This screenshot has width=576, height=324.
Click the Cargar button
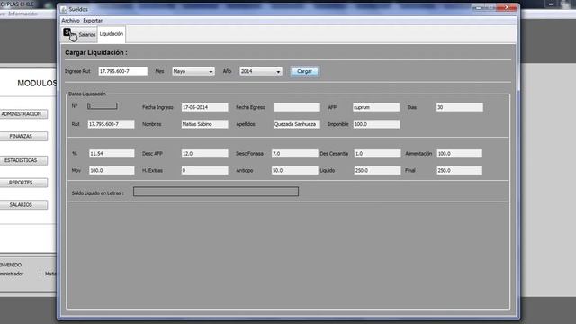pos(304,71)
